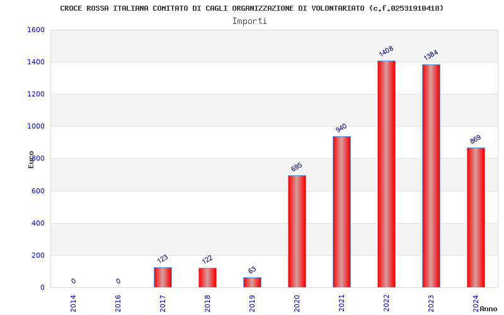Click the chart title with c.f.02531910418

251,8
